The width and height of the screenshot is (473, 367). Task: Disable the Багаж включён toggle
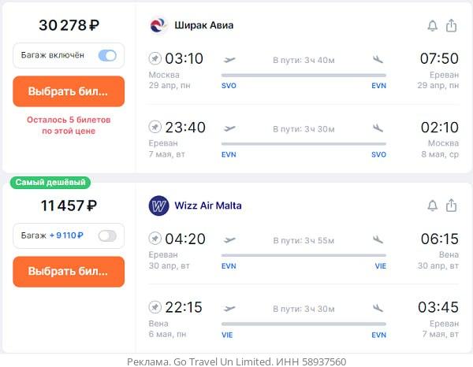coord(106,56)
